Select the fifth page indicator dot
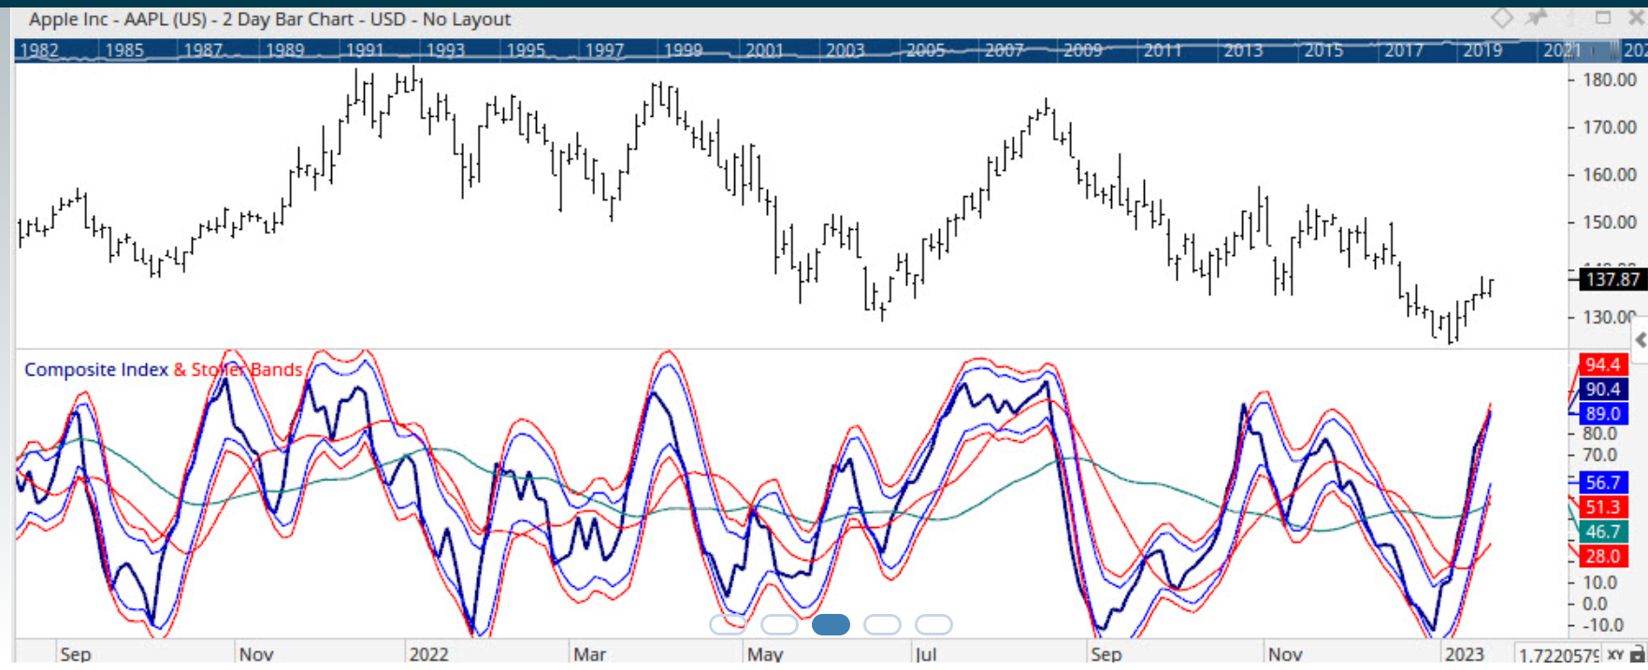 point(933,624)
